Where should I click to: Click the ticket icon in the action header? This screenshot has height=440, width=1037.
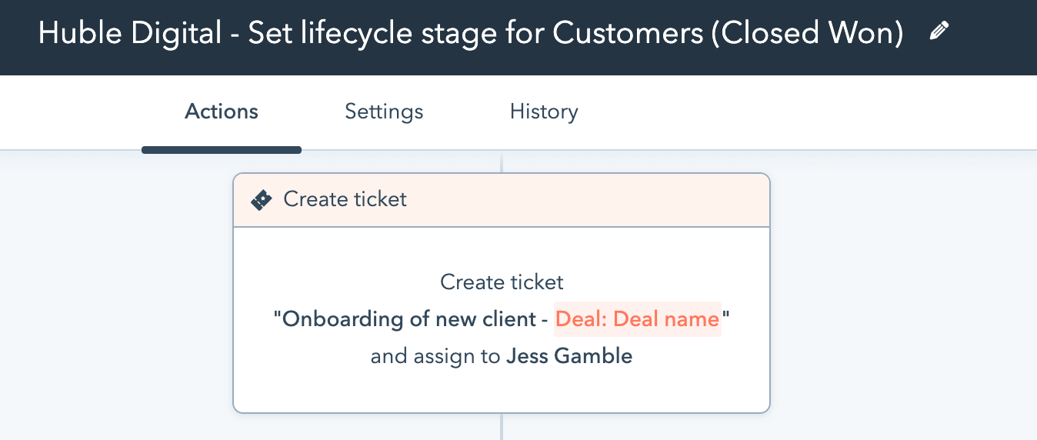262,200
